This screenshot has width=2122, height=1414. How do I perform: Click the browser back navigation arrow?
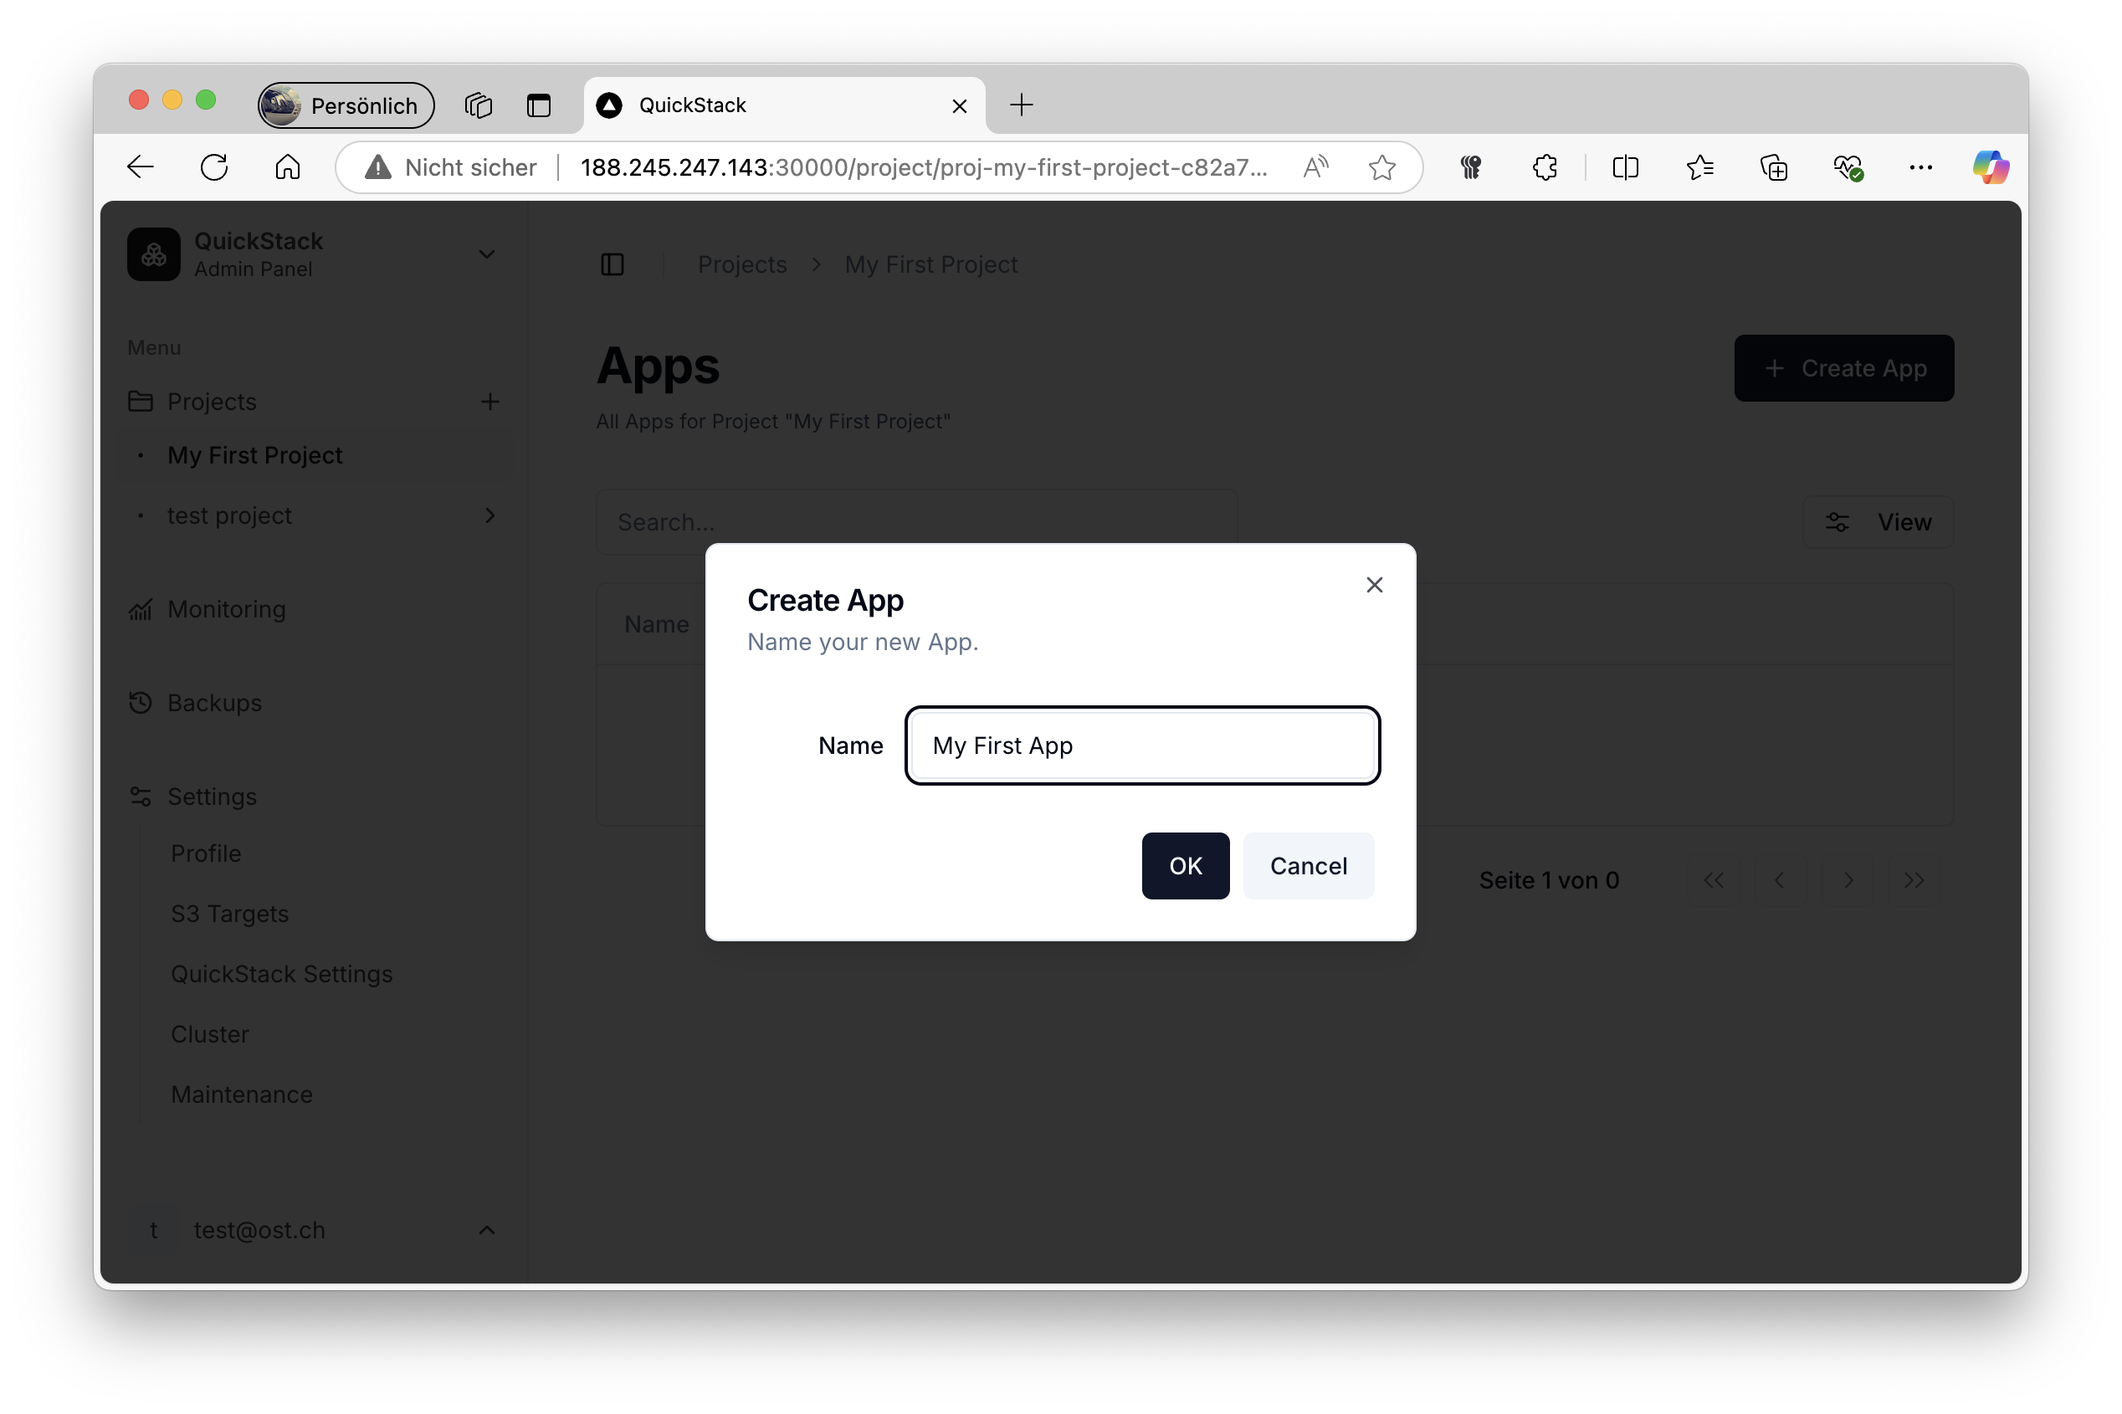click(x=141, y=167)
